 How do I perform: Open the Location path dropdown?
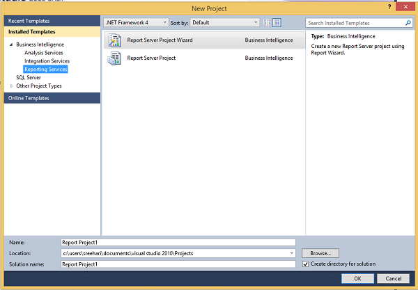[x=291, y=253]
